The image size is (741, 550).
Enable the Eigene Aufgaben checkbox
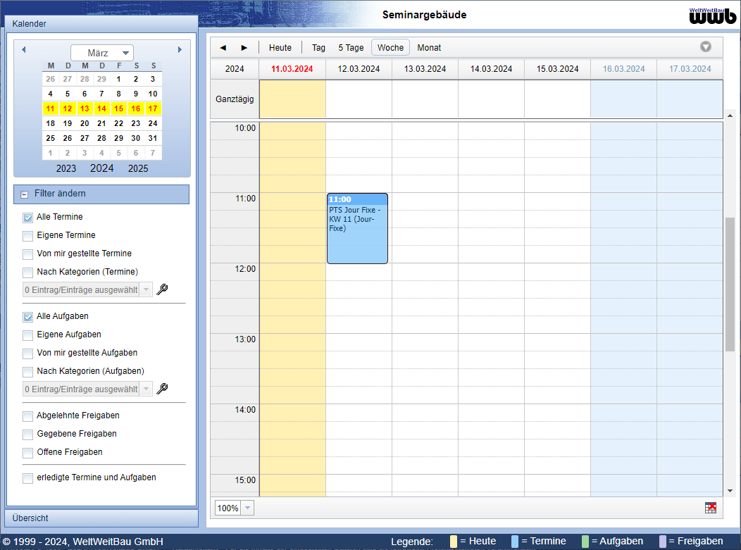[27, 335]
